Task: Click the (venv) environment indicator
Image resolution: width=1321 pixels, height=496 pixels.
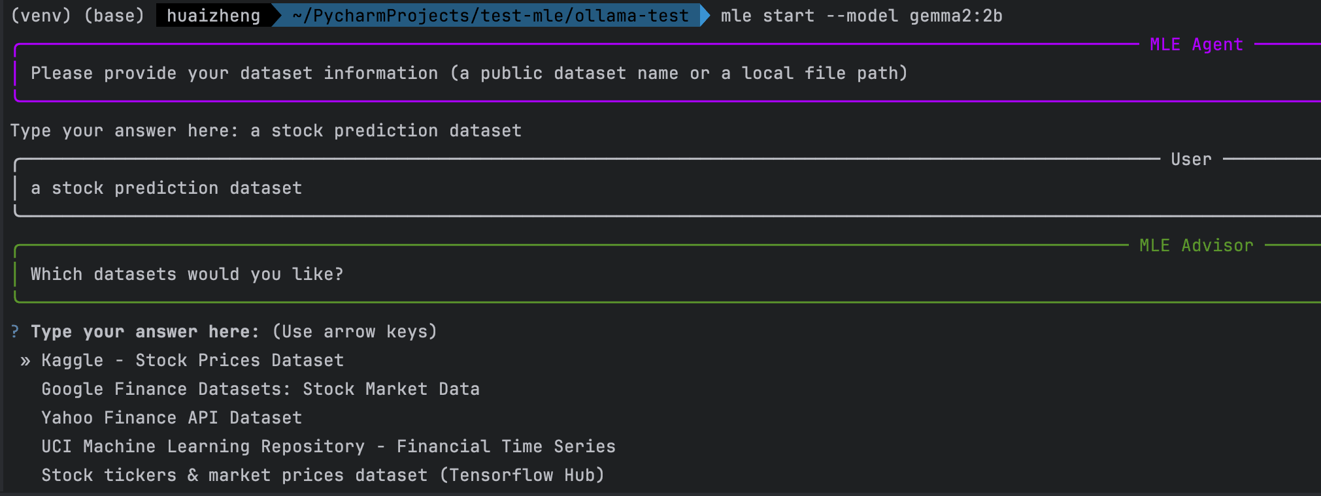Action: pos(41,16)
